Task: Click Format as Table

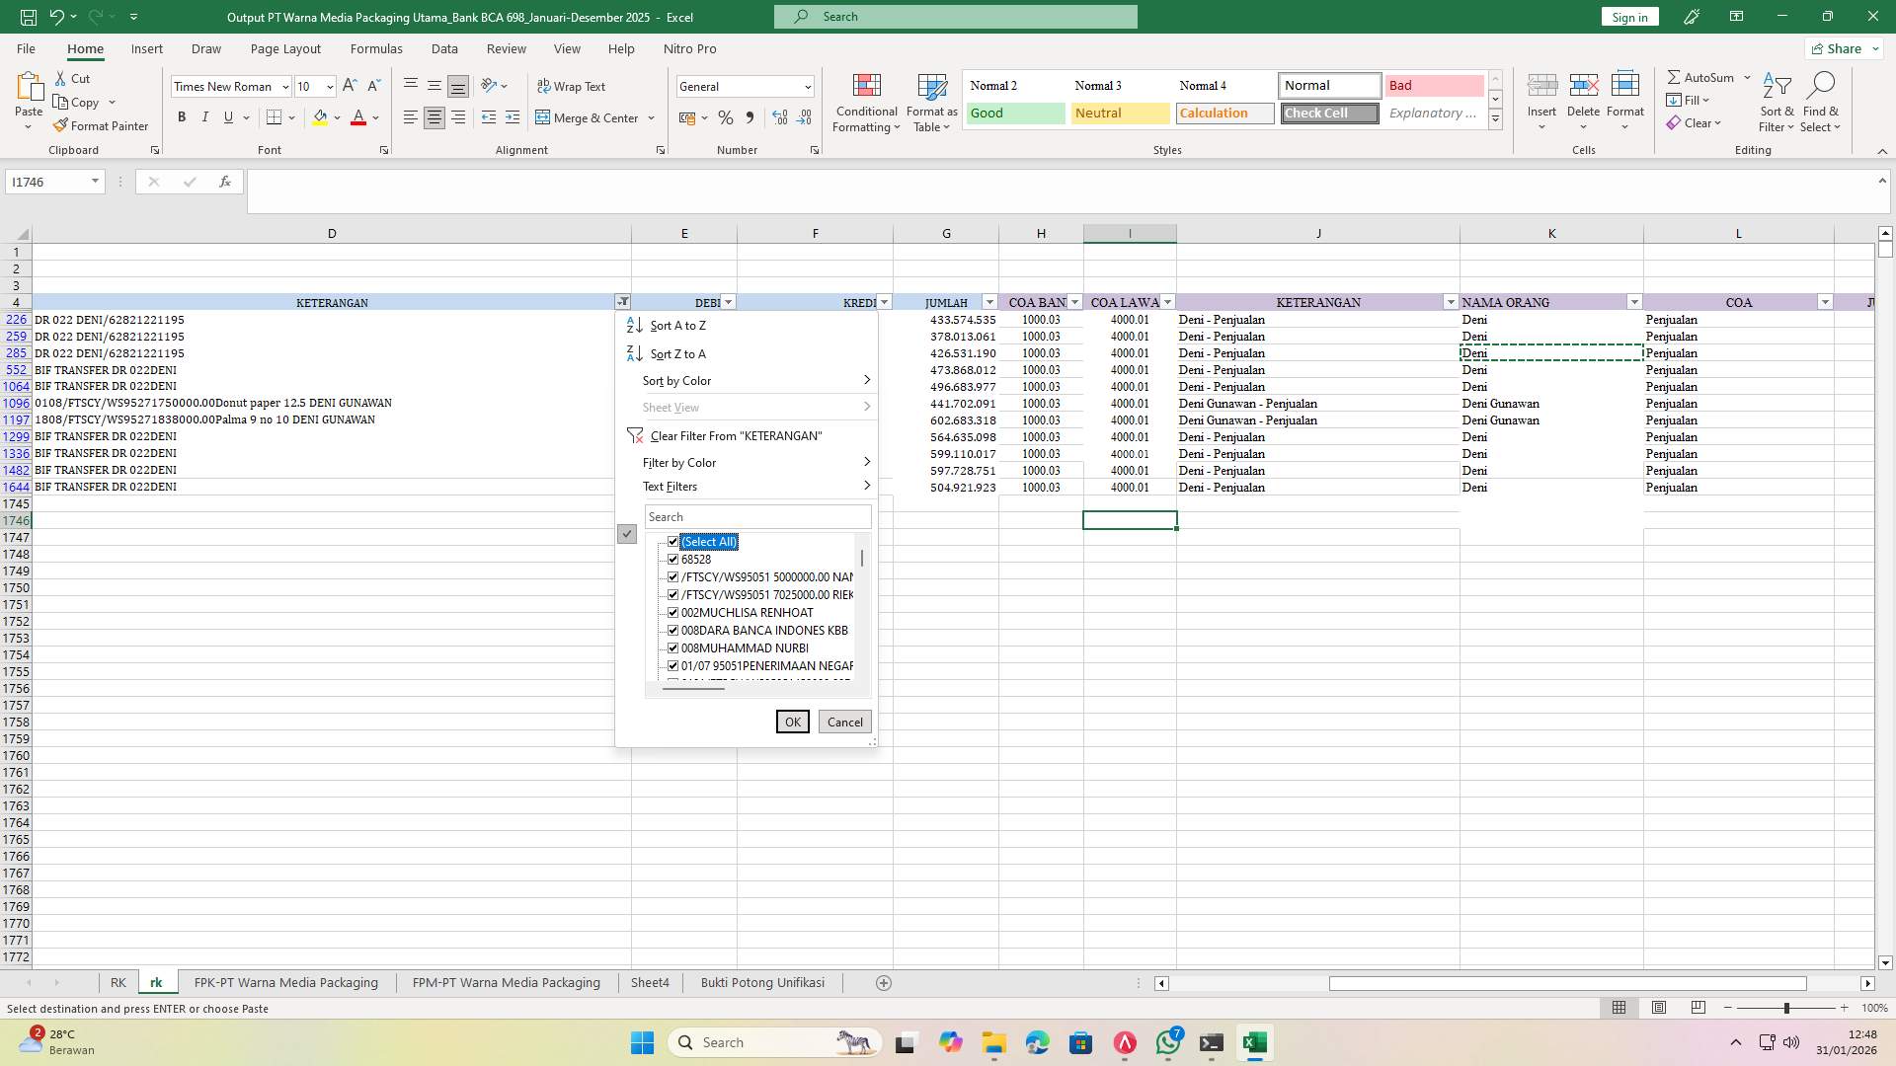Action: tap(929, 103)
